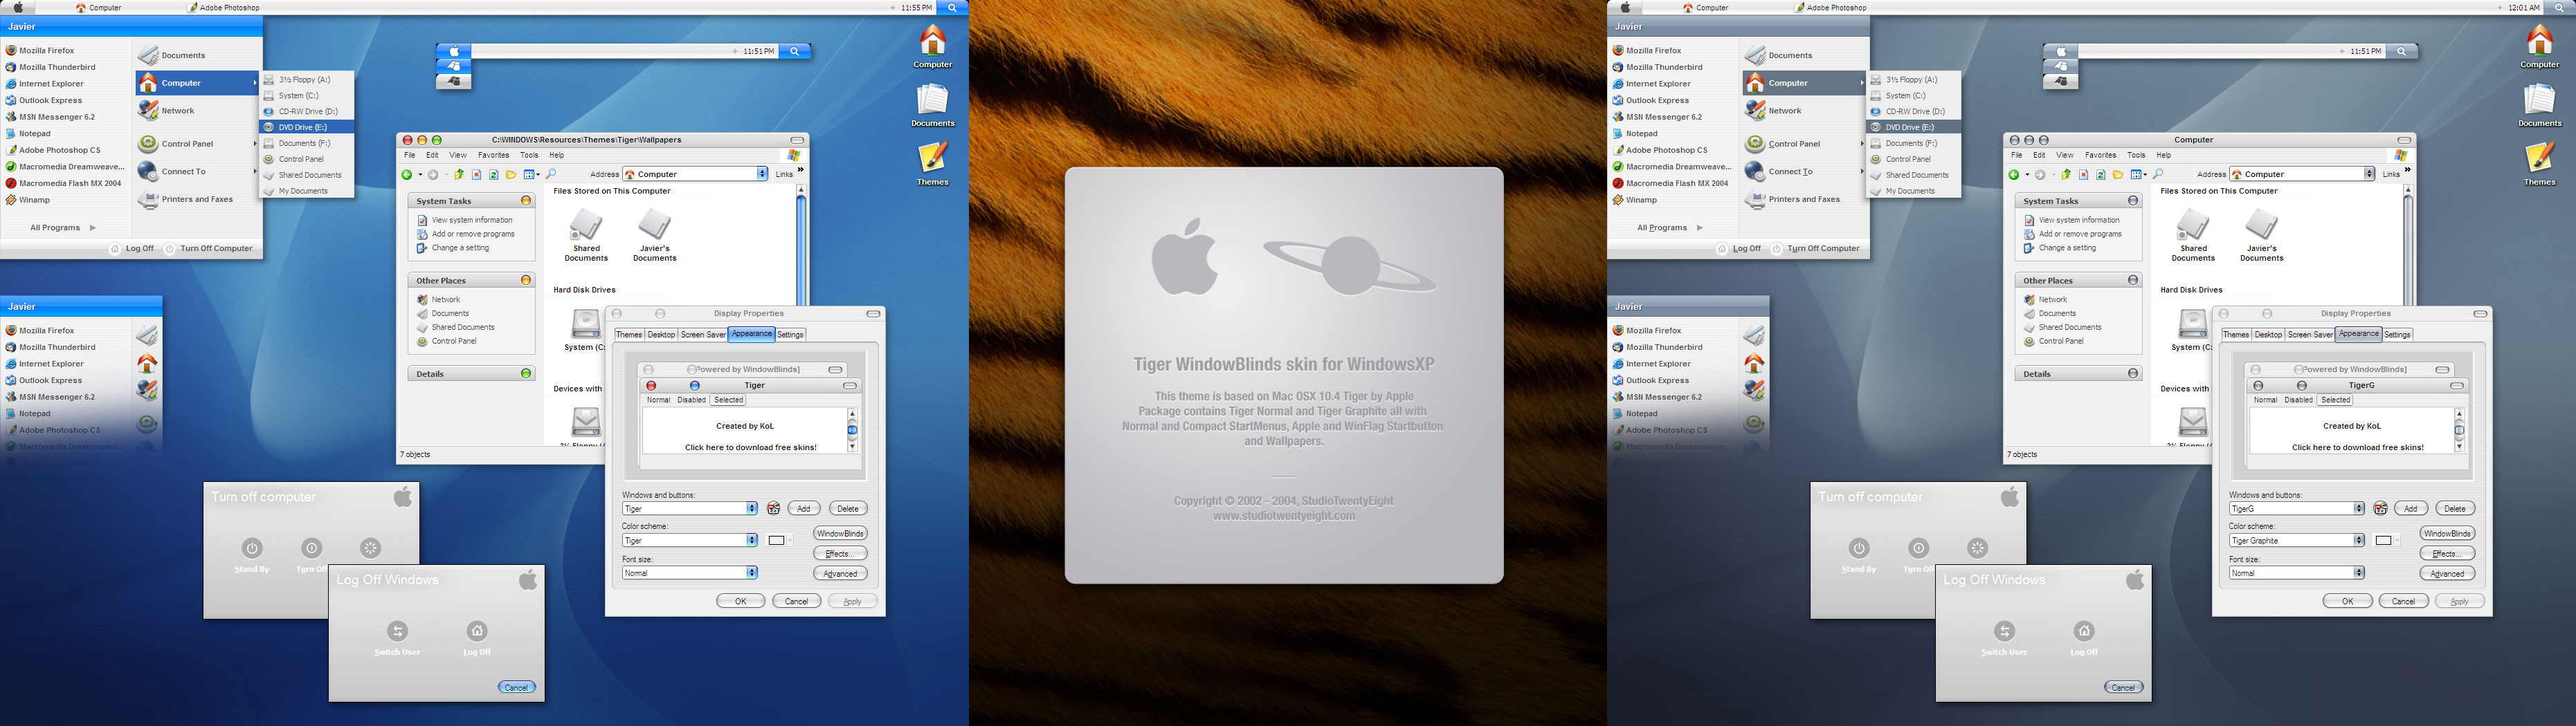Viewport: 2576px width, 726px height.
Task: Click Computer button on the graphite taskbar
Action: pyautogui.click(x=1706, y=7)
